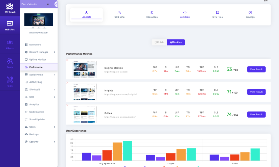Open the Clients section icon
Viewport: 279px width, 167px height.
click(x=10, y=42)
